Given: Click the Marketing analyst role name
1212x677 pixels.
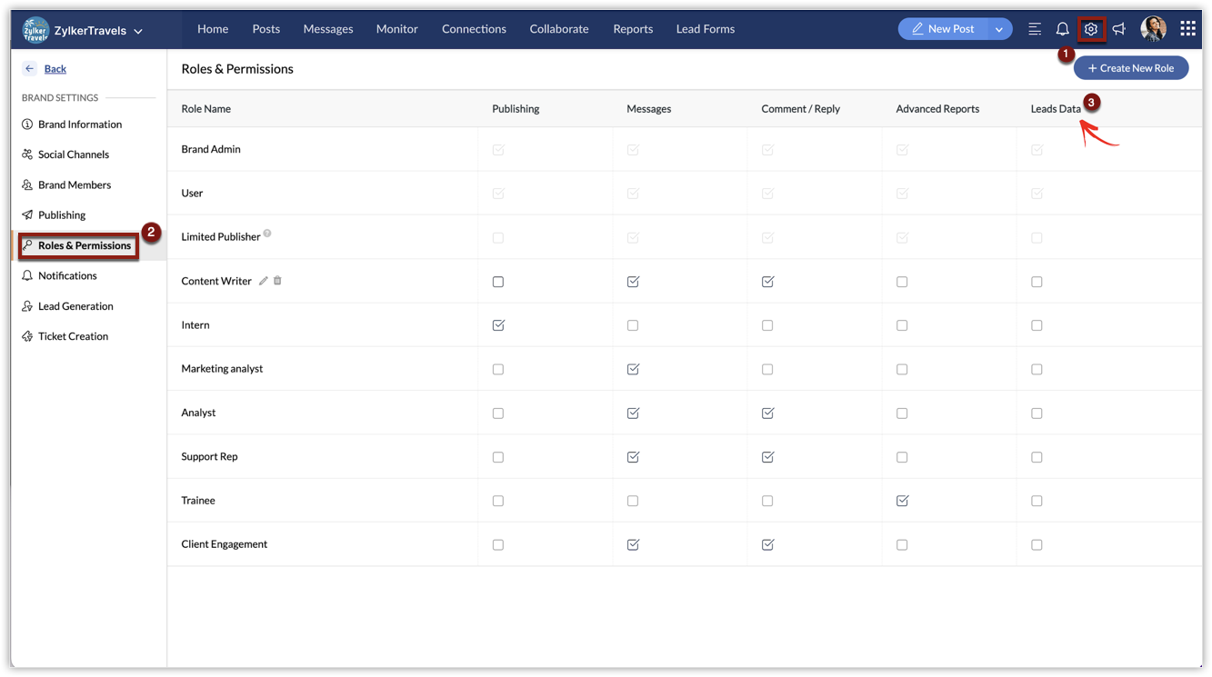Looking at the screenshot, I should (222, 369).
